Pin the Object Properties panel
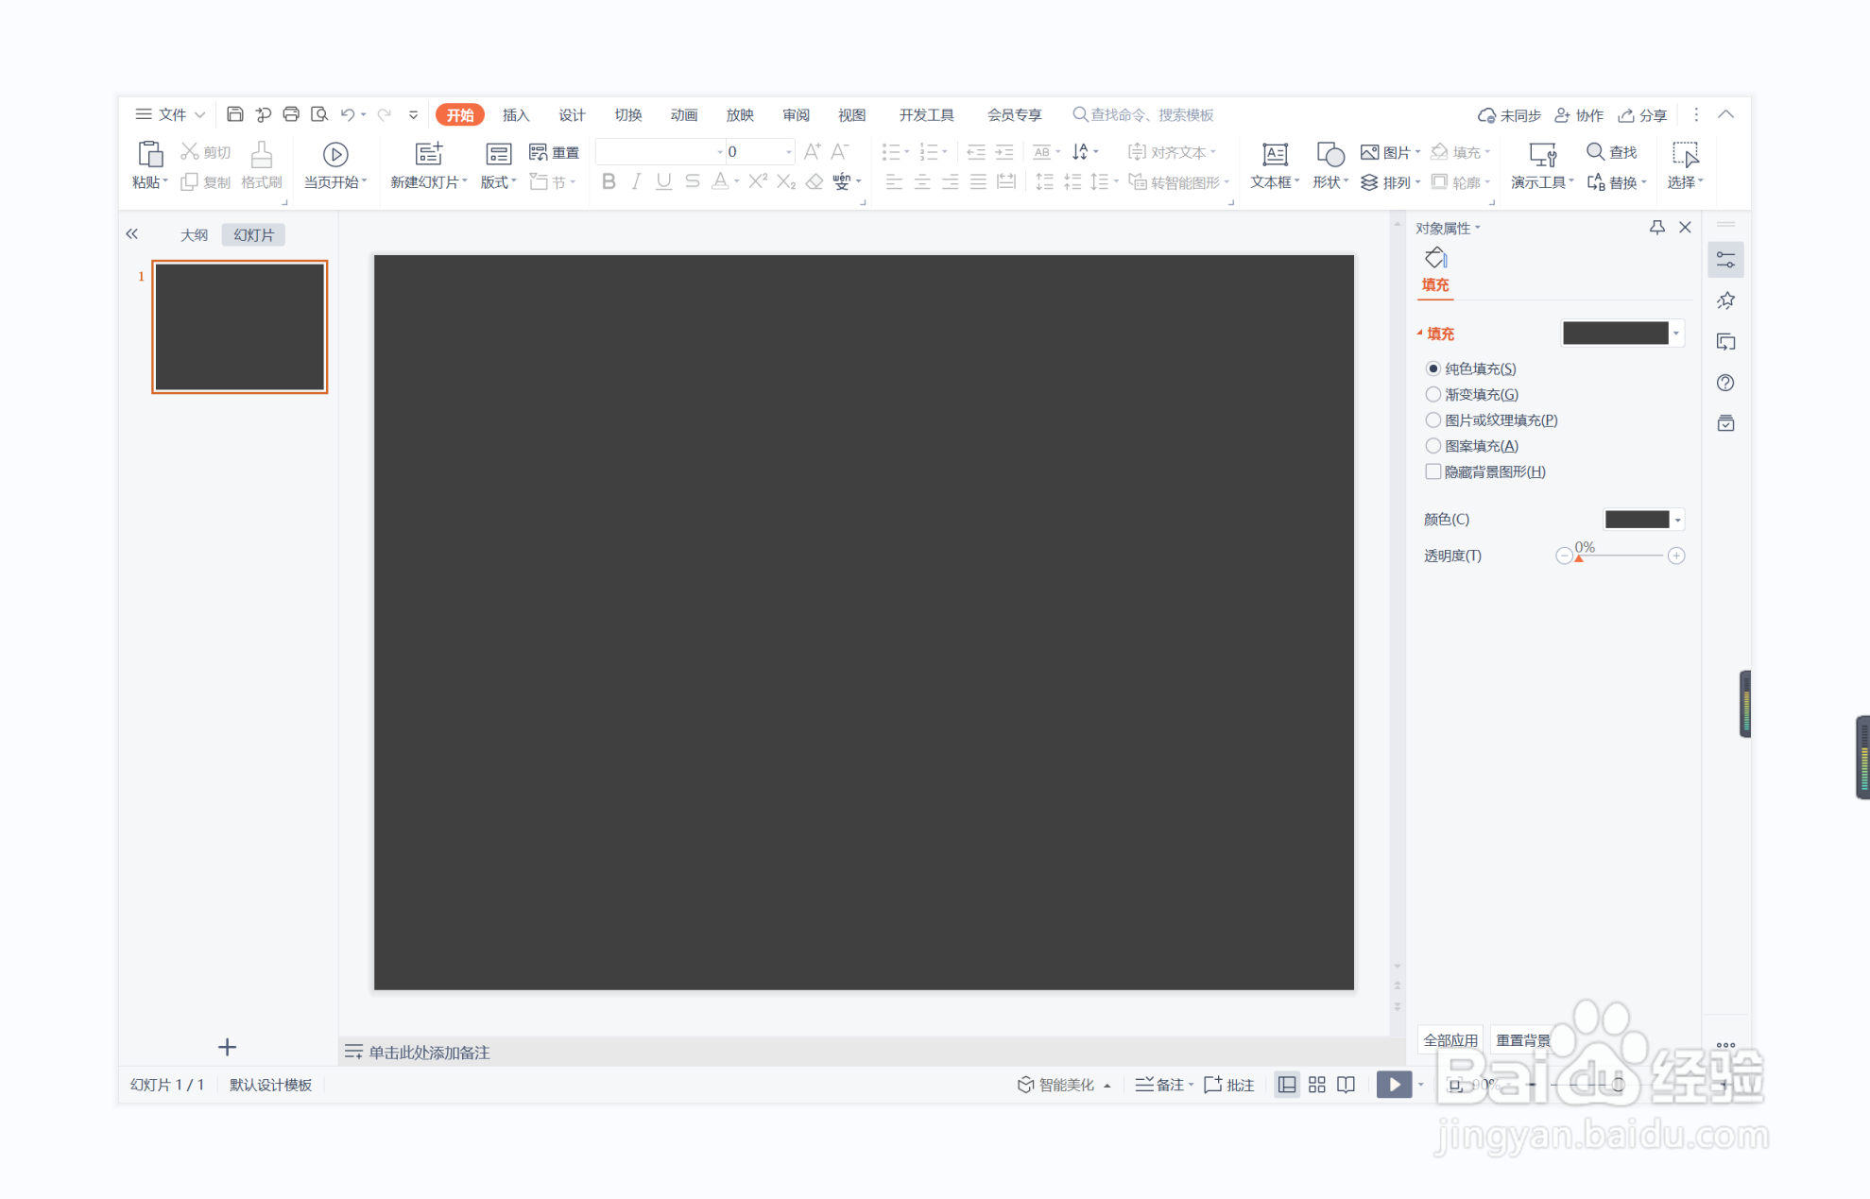Viewport: 1870px width, 1199px height. point(1656,228)
